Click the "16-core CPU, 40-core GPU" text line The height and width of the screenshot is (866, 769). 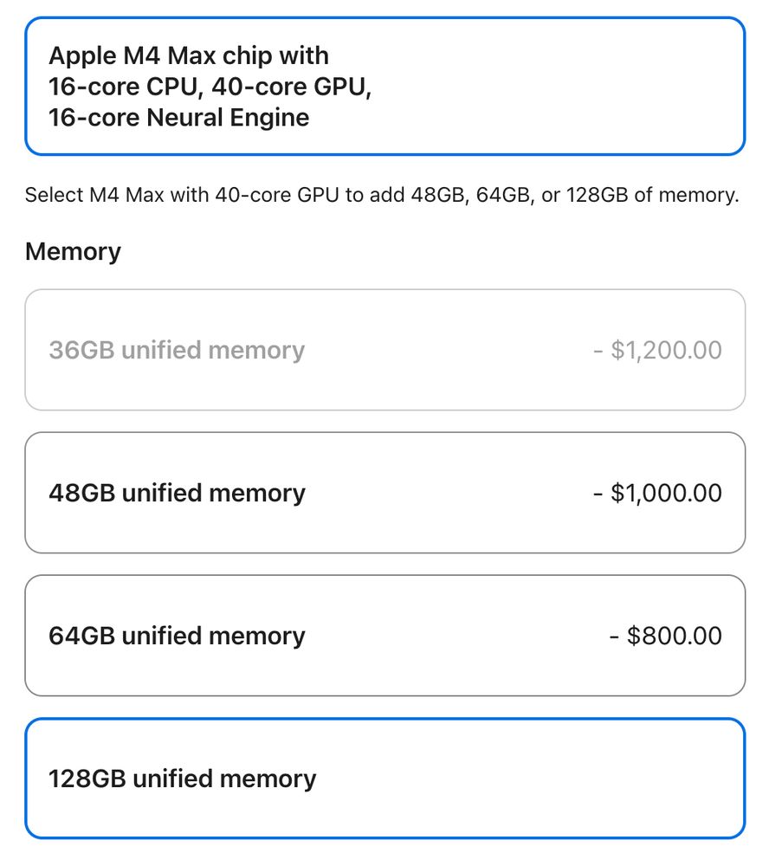[210, 87]
